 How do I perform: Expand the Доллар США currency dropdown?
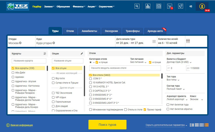click(x=179, y=62)
